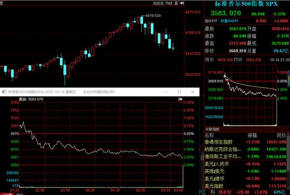
Task: Click the 4818.620 high label on candlestick chart
Action: click(153, 16)
